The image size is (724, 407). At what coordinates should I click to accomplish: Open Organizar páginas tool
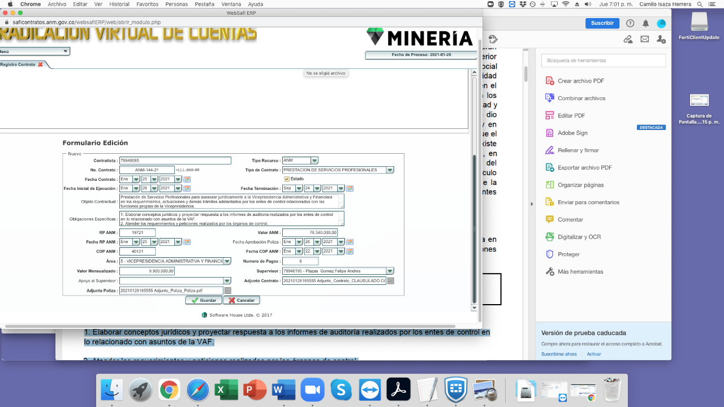tap(574, 185)
